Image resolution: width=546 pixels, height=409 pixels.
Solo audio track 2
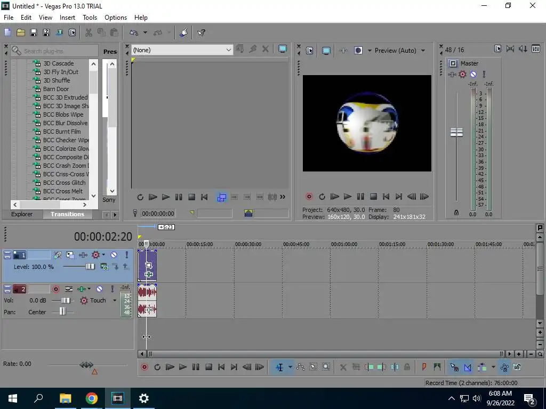(x=112, y=289)
